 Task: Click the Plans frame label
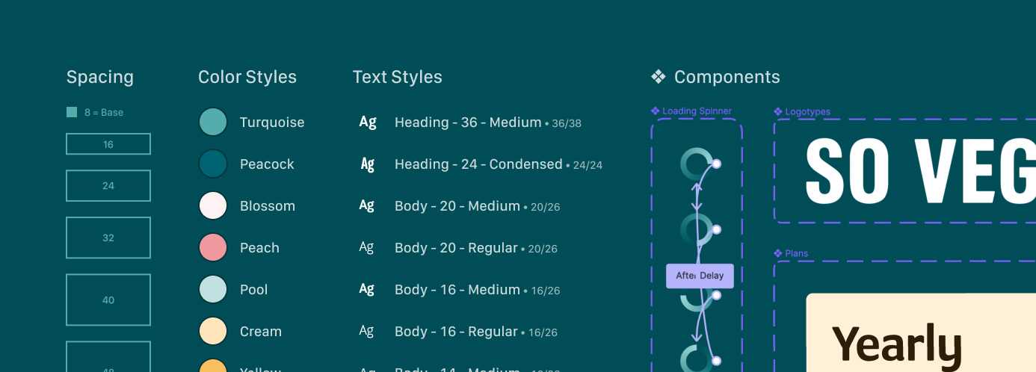pos(797,254)
